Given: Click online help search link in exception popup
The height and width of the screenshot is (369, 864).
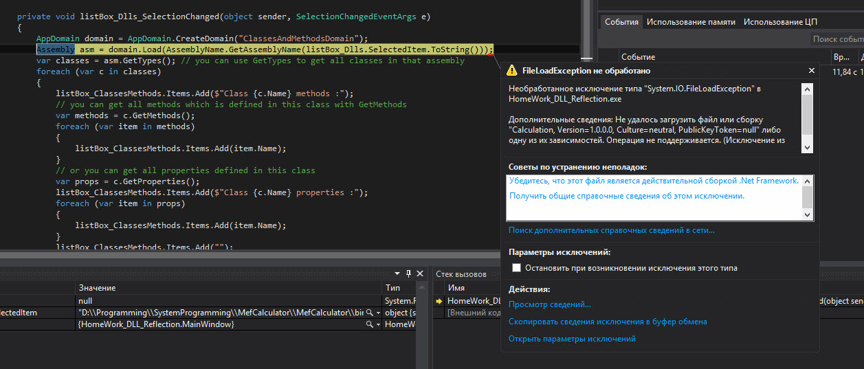Looking at the screenshot, I should [x=611, y=231].
